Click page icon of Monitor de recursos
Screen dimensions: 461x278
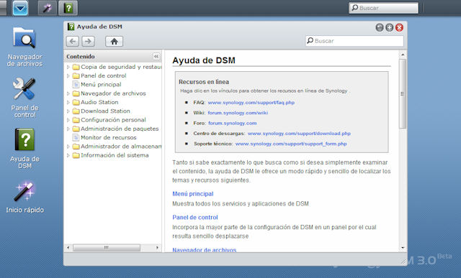click(76, 137)
